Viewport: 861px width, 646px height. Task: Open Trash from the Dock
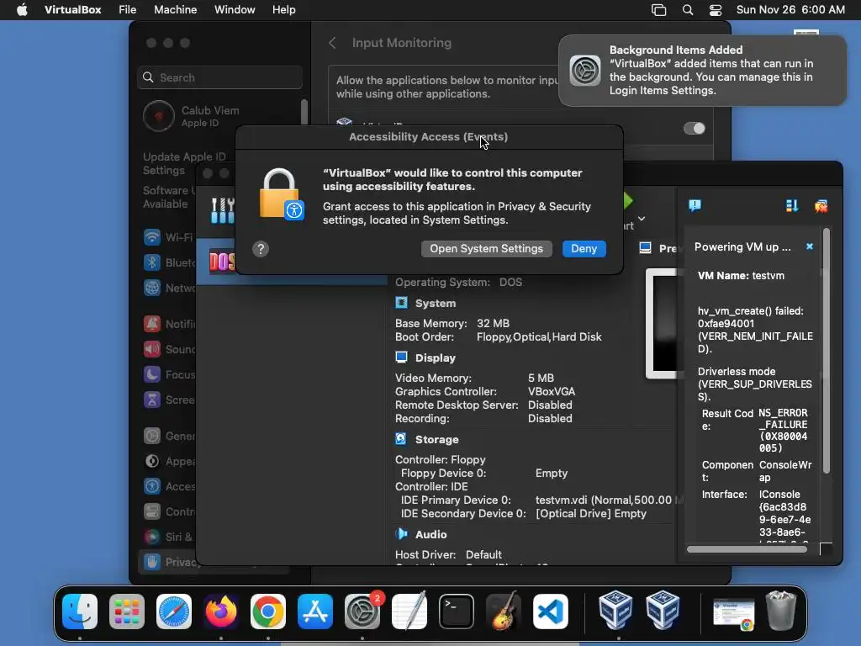tap(781, 610)
